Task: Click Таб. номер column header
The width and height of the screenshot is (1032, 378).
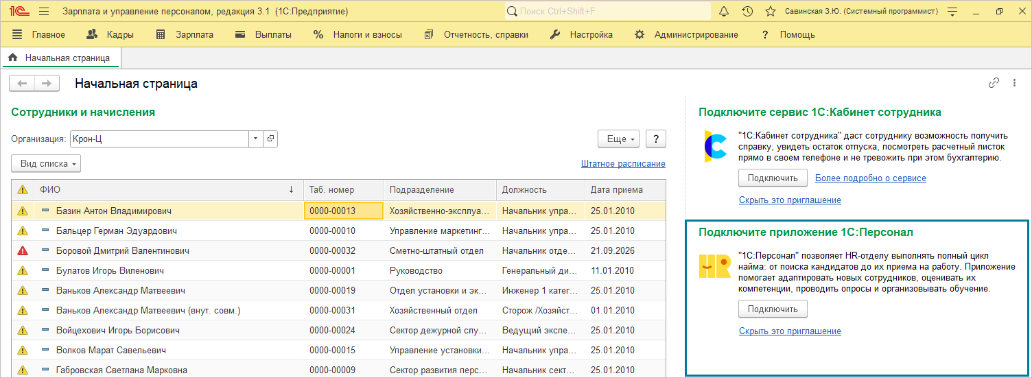Action: pos(343,190)
